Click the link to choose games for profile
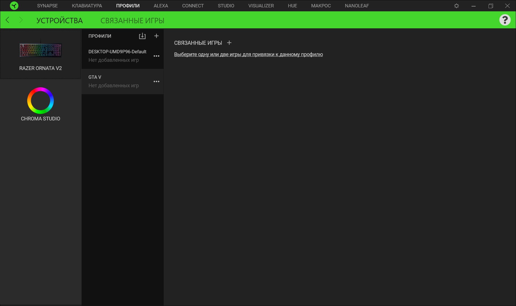Viewport: 516px width, 306px height. click(248, 54)
